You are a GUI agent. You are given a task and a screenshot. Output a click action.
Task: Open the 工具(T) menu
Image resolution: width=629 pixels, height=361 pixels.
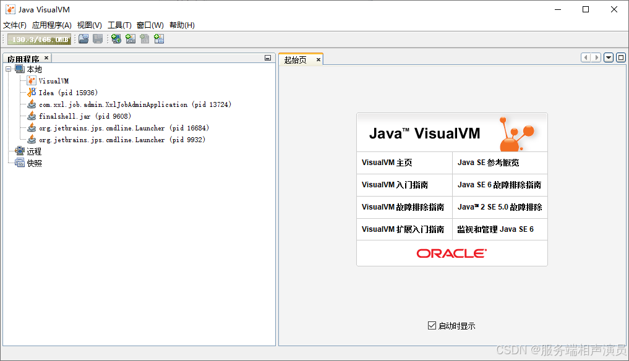coord(119,25)
